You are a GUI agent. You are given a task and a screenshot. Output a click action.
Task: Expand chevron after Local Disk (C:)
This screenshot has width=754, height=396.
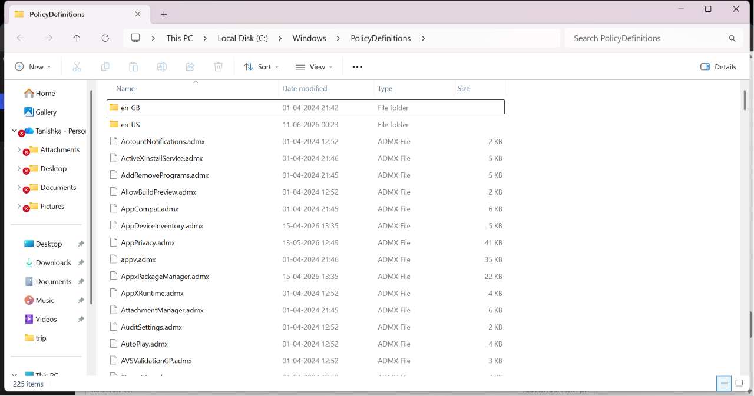[280, 38]
